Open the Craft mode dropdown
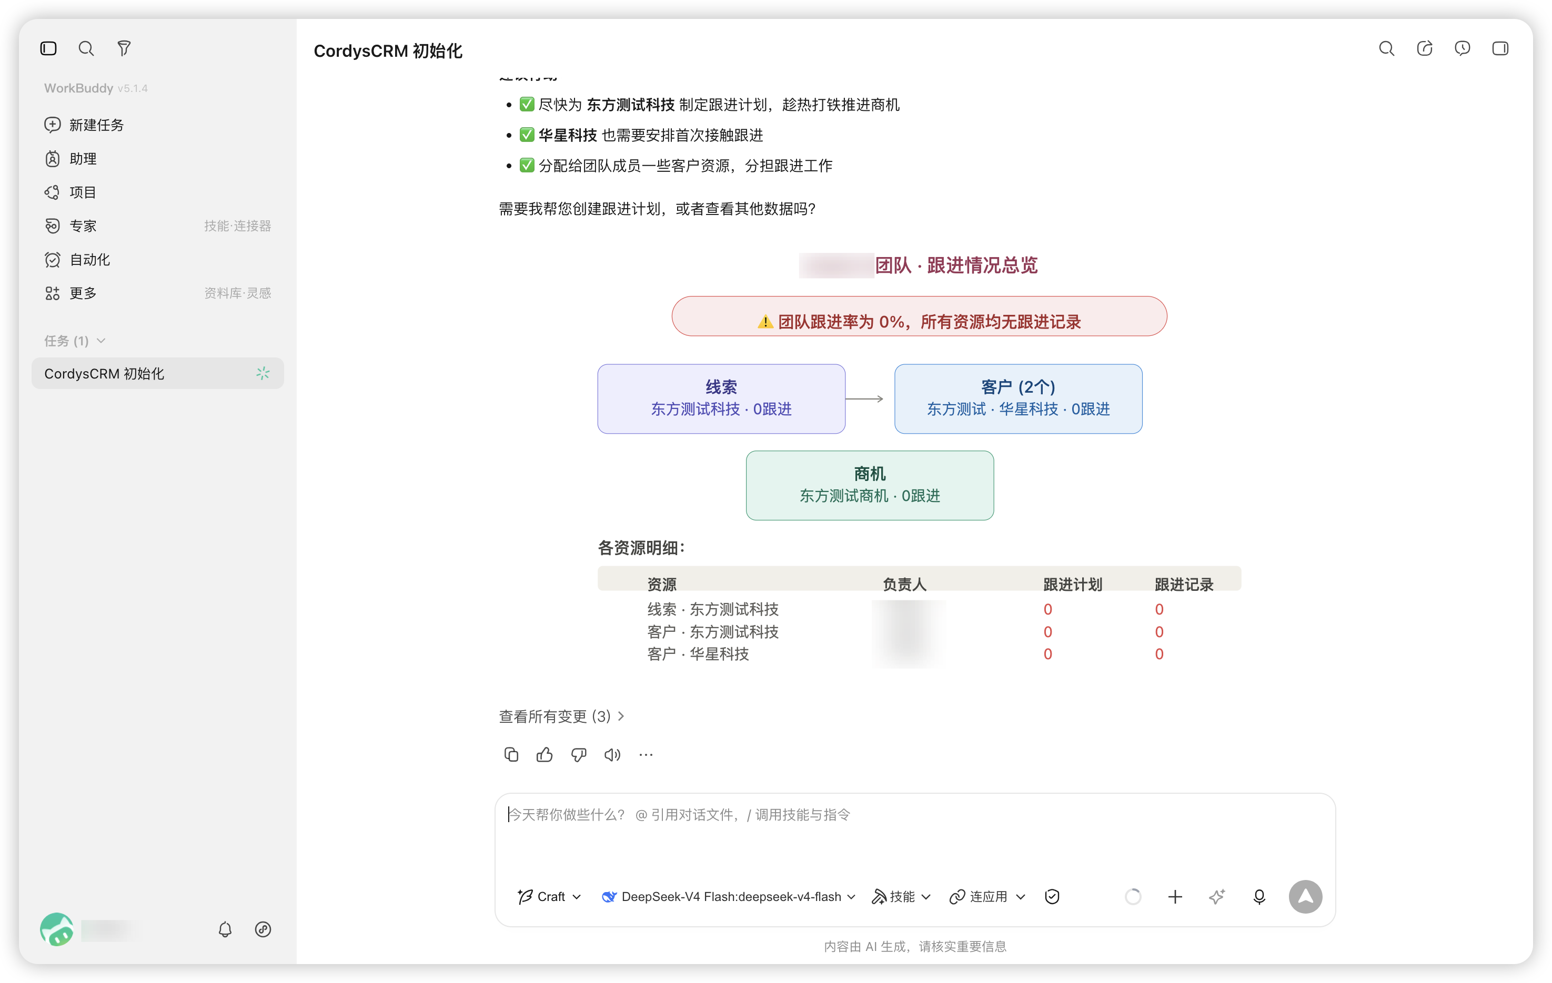The width and height of the screenshot is (1552, 983). tap(550, 896)
